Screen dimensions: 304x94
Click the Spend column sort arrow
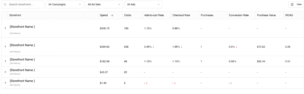click(x=112, y=15)
